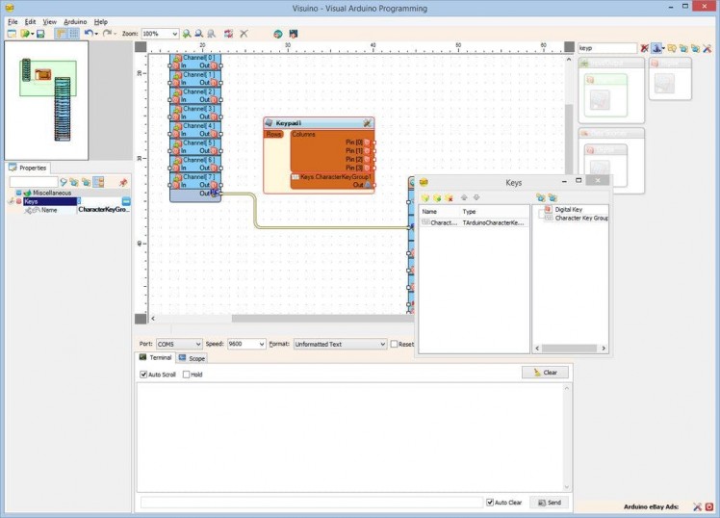Viewport: 720px width, 518px height.
Task: Select Digital Key in Keys dialog list
Action: coord(568,210)
